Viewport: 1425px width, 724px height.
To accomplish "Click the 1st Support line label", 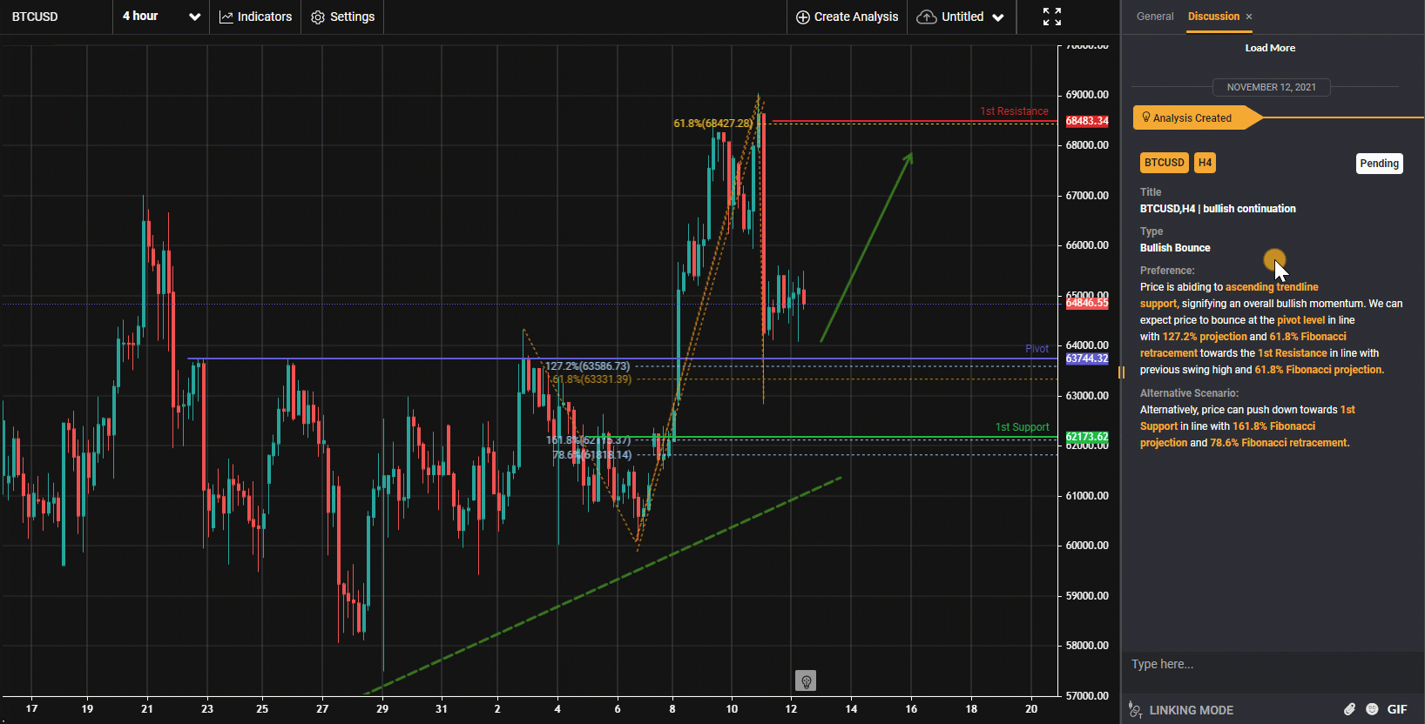I will point(1023,427).
